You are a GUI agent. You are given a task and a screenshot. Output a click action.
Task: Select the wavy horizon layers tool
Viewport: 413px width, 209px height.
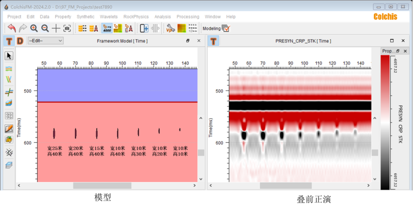pyautogui.click(x=9, y=69)
